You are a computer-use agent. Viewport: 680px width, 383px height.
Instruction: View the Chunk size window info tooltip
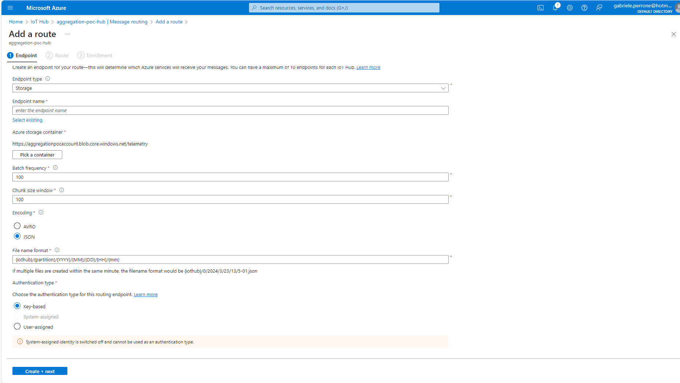pyautogui.click(x=62, y=190)
